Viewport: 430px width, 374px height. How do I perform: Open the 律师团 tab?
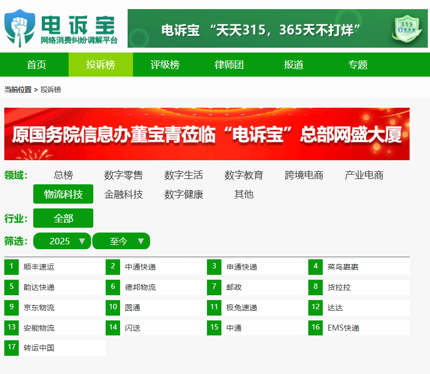[229, 65]
